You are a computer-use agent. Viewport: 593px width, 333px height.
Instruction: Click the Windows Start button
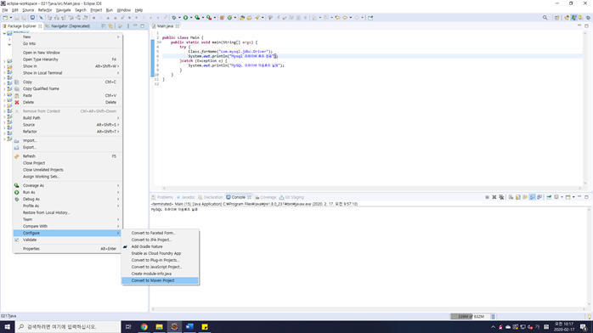click(x=7, y=326)
